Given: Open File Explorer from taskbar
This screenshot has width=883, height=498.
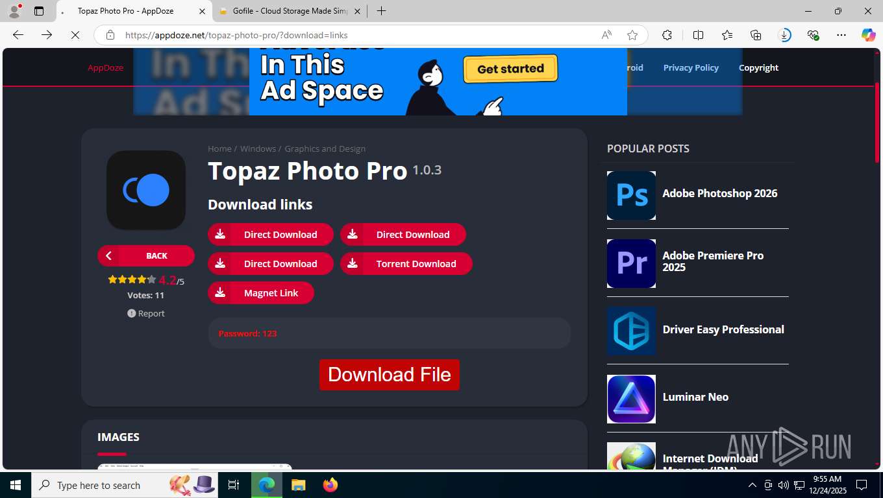Looking at the screenshot, I should click(298, 485).
